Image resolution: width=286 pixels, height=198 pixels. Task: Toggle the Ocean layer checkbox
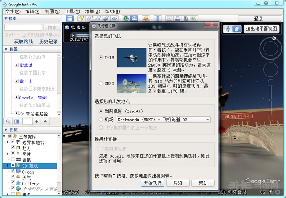(x=13, y=171)
